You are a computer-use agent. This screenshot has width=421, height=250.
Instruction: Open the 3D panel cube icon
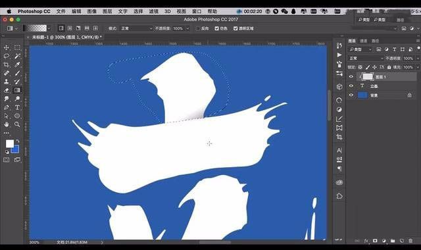pyautogui.click(x=339, y=86)
